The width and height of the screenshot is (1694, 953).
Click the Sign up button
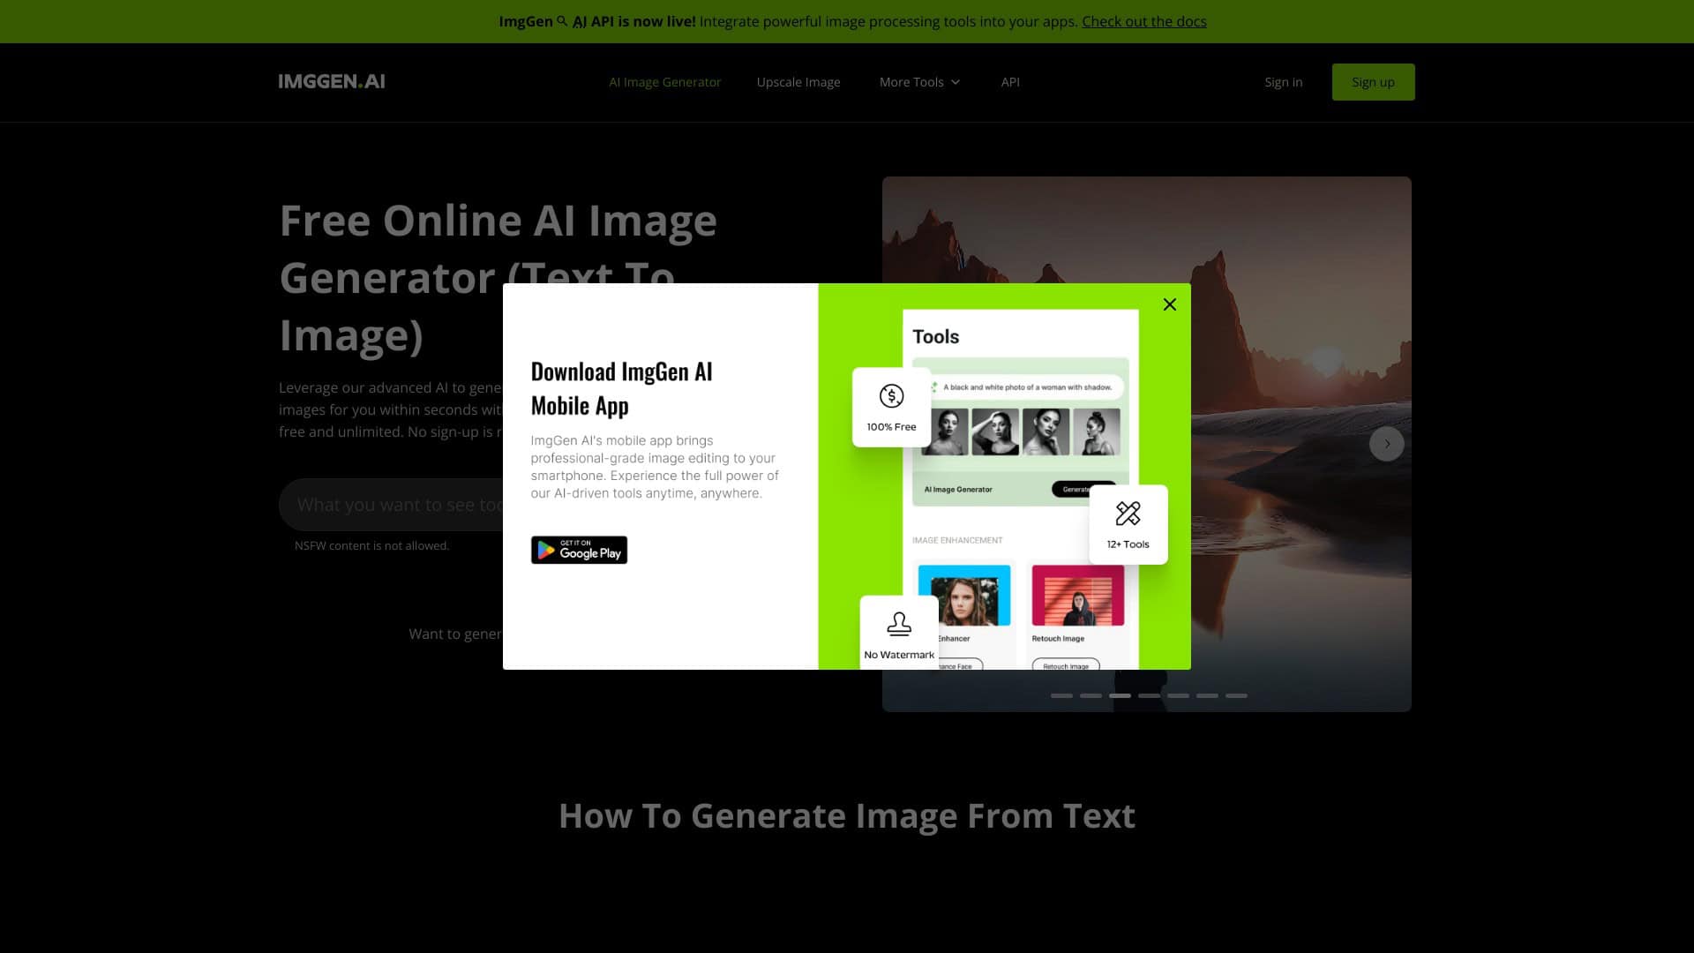pos(1373,81)
